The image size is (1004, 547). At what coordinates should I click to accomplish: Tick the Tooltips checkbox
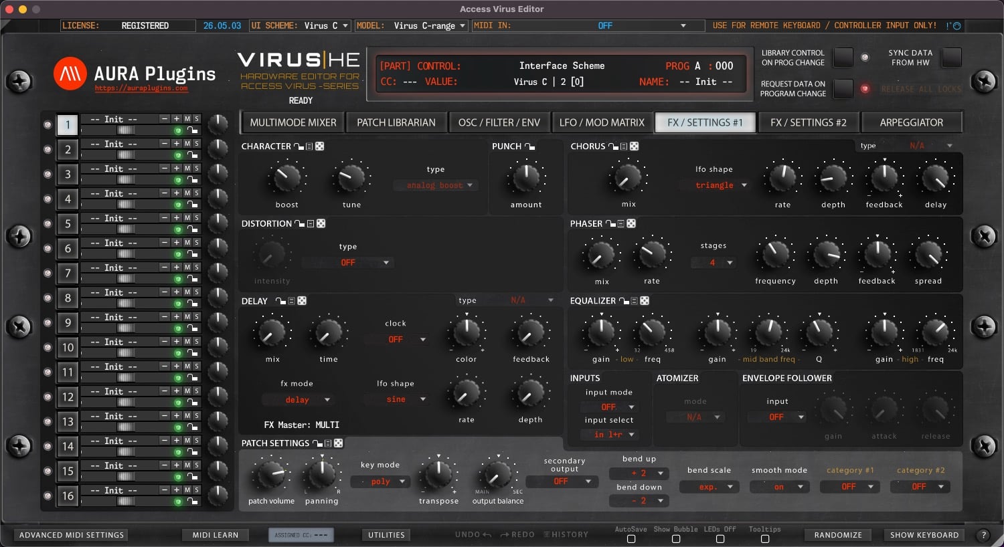[x=764, y=539]
